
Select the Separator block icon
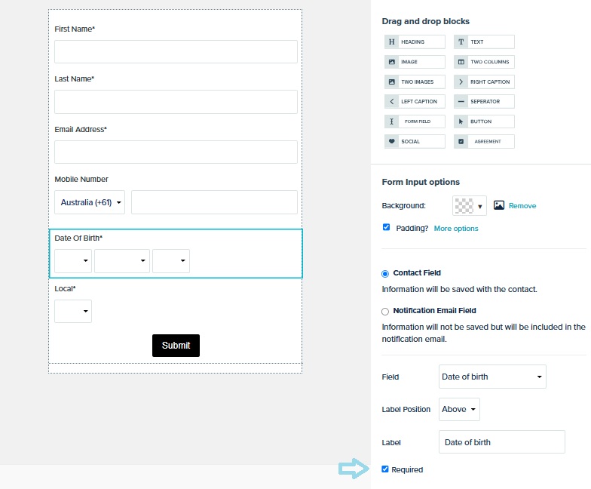[461, 101]
